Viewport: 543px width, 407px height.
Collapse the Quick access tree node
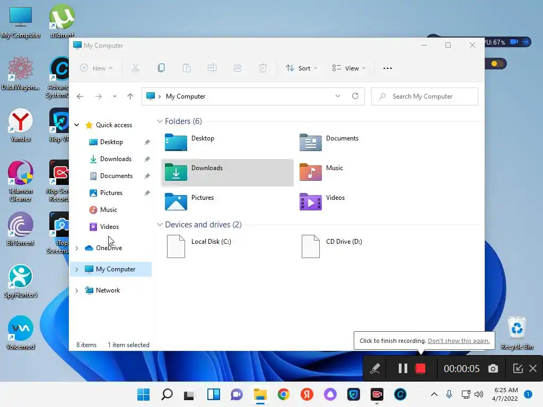point(77,125)
